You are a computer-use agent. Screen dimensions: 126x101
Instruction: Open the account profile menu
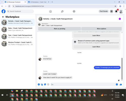[x=121, y=11]
